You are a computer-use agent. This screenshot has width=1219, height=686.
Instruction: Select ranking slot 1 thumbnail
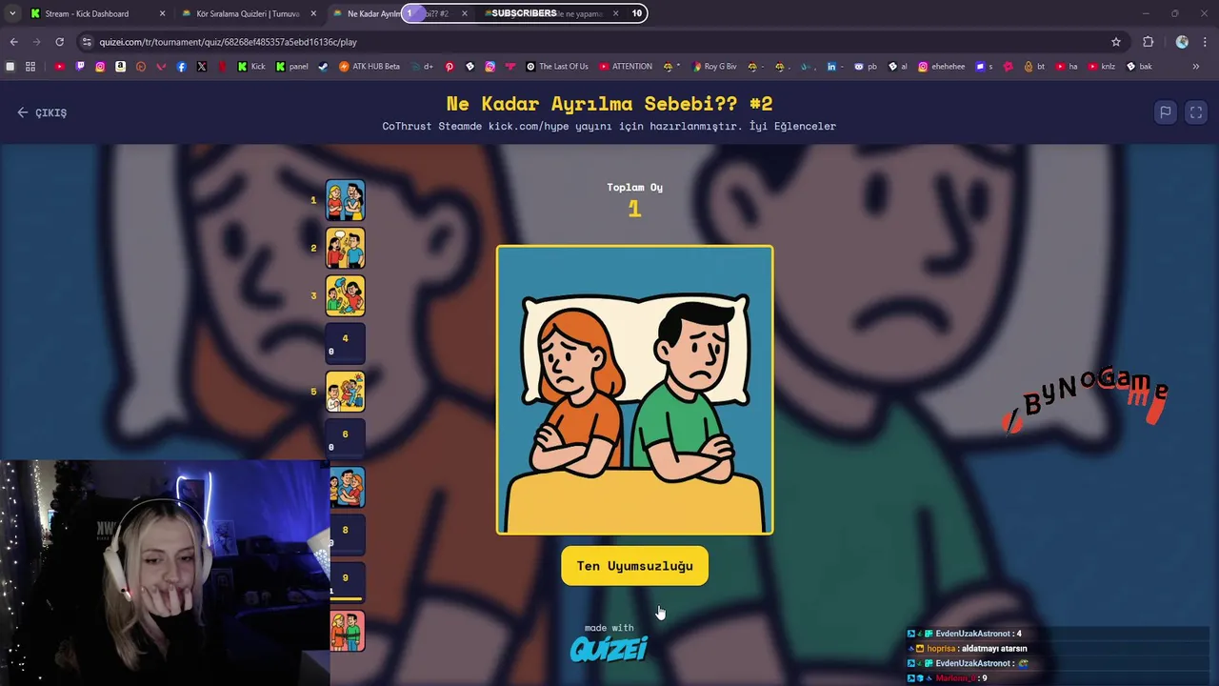(345, 200)
